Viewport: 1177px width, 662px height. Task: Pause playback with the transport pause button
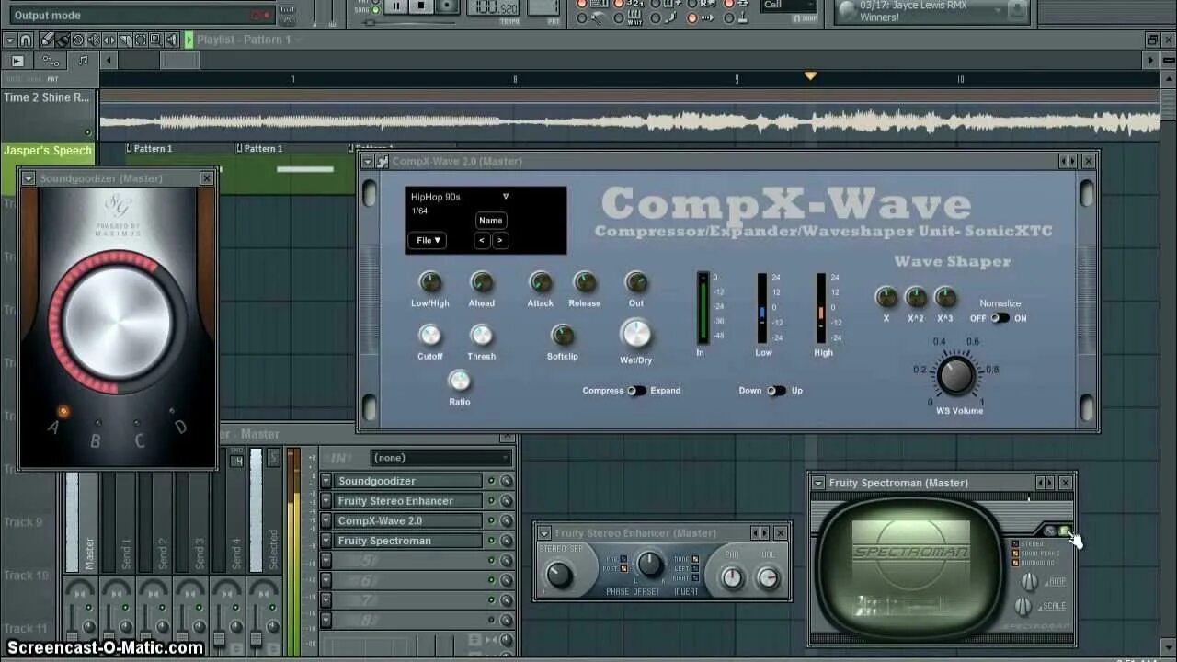[x=396, y=6]
